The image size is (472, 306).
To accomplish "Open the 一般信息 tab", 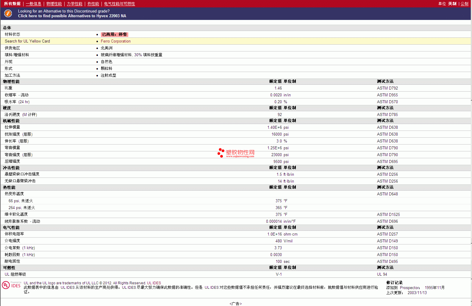I will coord(33,4).
